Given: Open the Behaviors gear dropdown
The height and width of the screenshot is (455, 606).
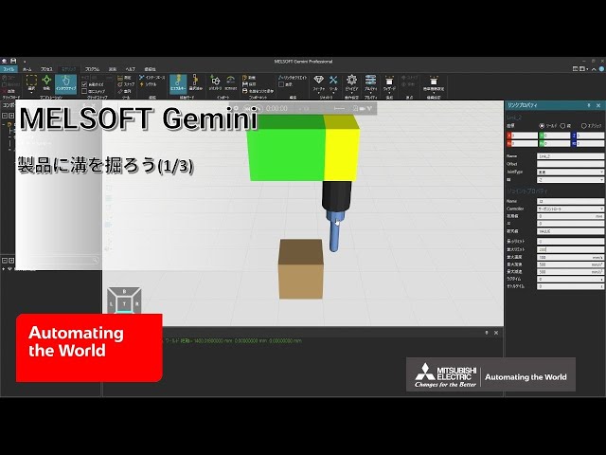Looking at the screenshot, I should pyautogui.click(x=351, y=83).
